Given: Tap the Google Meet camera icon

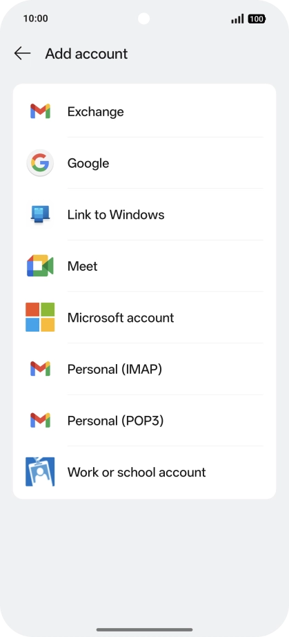Looking at the screenshot, I should tap(40, 266).
